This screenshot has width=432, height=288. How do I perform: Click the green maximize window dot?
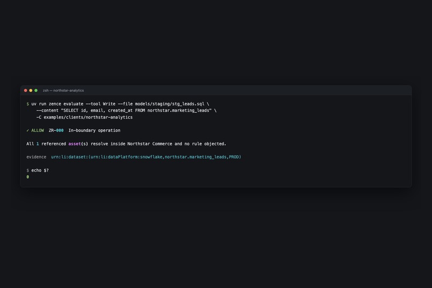coord(36,91)
